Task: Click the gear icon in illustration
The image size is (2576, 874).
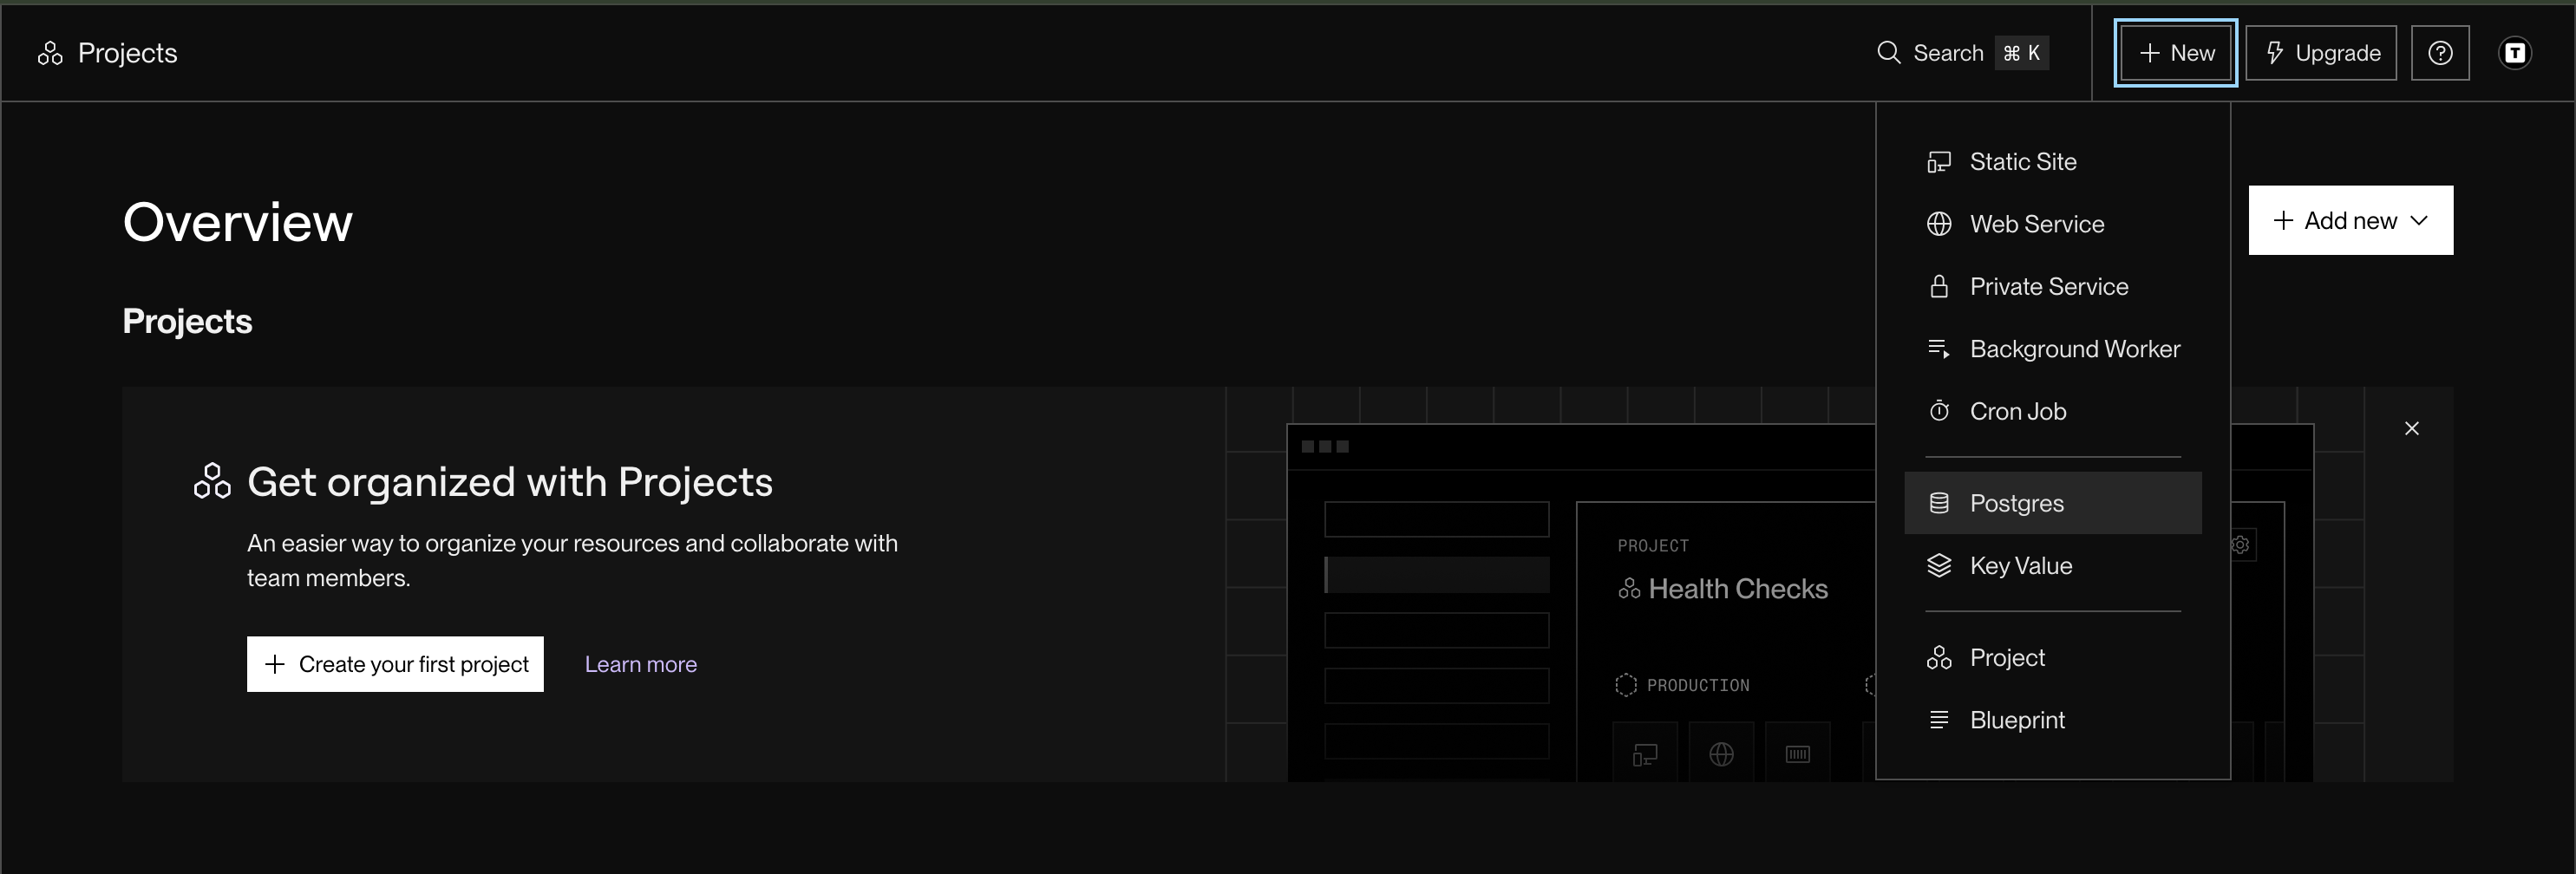Action: (x=2240, y=545)
